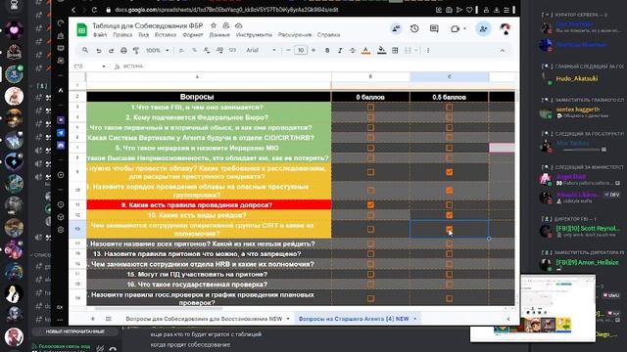Apply bold formatting
627x352 pixels.
point(327,50)
